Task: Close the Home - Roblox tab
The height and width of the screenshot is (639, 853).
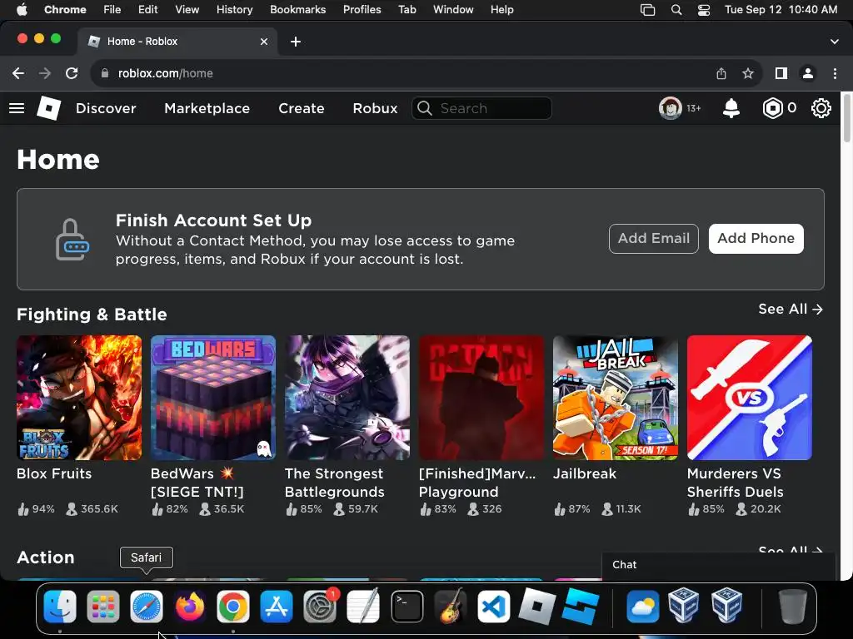Action: pos(264,42)
